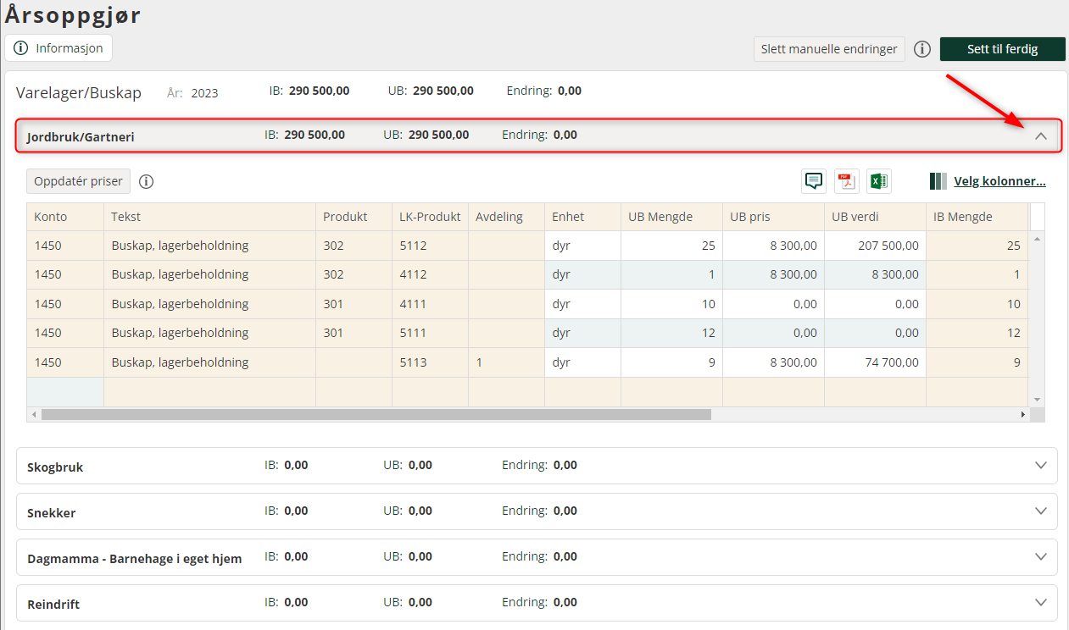Viewport: 1069px width, 630px height.
Task: Expand the Skogbruk section
Action: pos(1042,465)
